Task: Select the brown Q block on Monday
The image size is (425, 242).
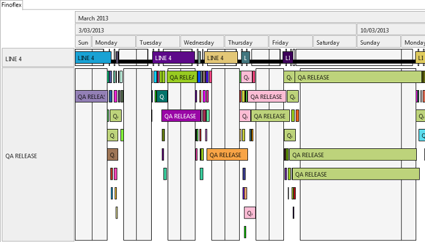Action: click(113, 155)
